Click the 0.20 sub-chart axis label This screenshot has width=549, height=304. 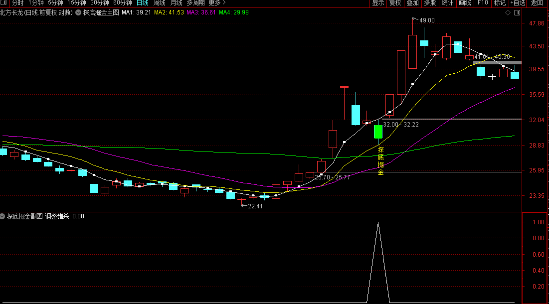tap(538, 287)
